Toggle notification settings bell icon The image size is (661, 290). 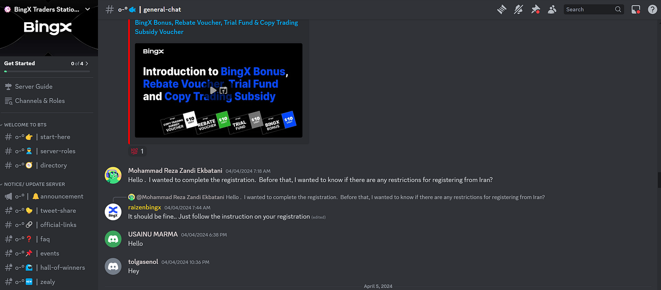pos(519,9)
